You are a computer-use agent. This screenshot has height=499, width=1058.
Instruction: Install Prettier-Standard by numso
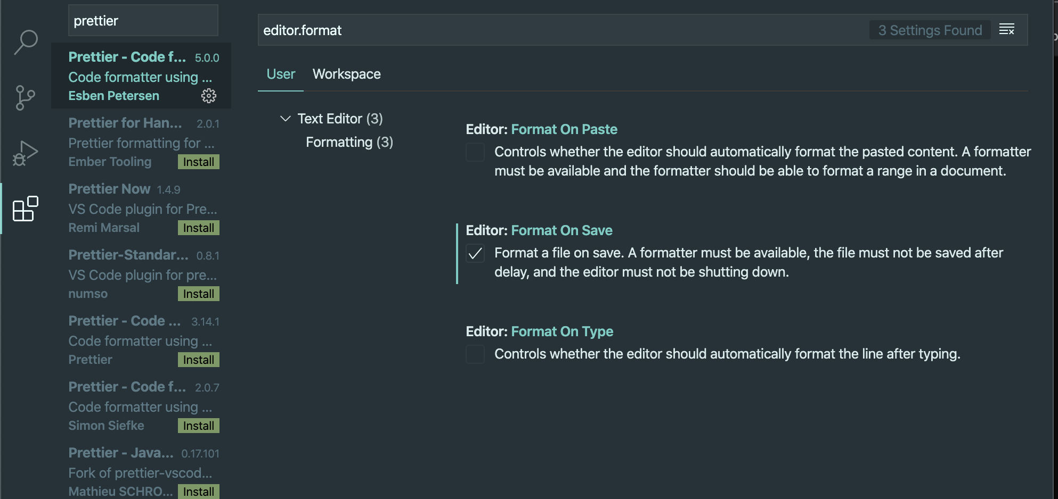point(198,294)
